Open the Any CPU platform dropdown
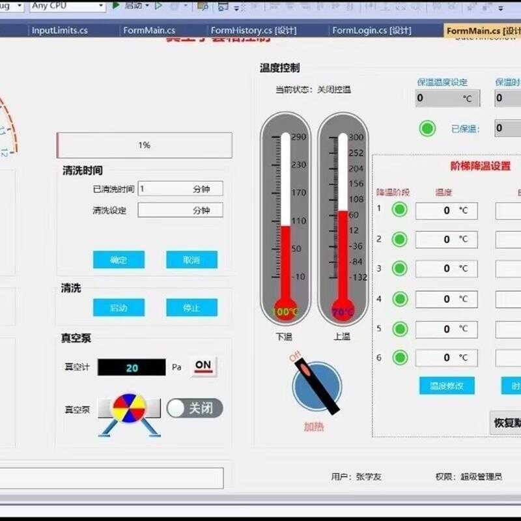Viewport: 521px width, 521px height. (x=68, y=6)
